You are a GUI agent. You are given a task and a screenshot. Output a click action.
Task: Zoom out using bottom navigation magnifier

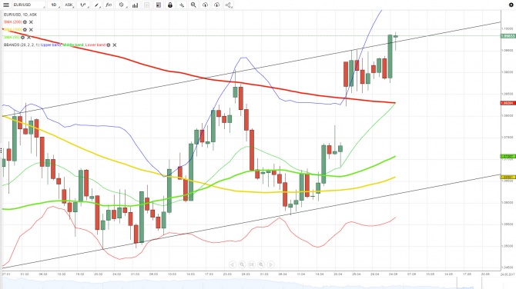[x=242, y=264]
